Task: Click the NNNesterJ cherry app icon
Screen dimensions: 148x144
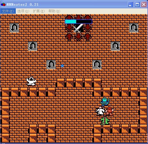Action: click(3, 4)
